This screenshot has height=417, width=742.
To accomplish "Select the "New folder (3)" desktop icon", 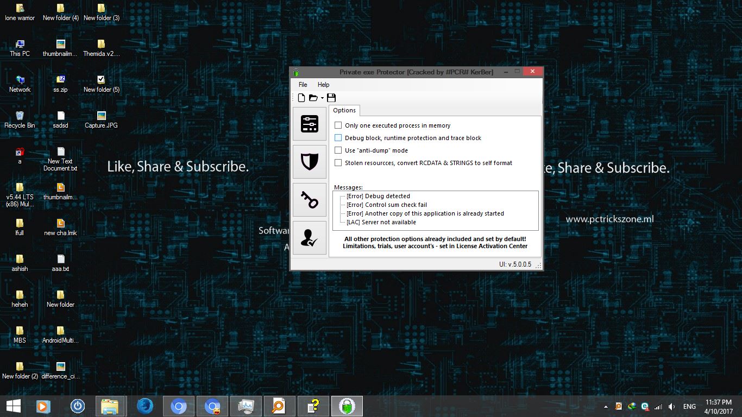I will coord(101,12).
